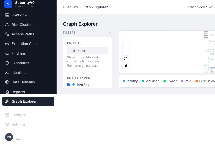
Task: Select Graph Explorer menu item
Action: pos(28,101)
